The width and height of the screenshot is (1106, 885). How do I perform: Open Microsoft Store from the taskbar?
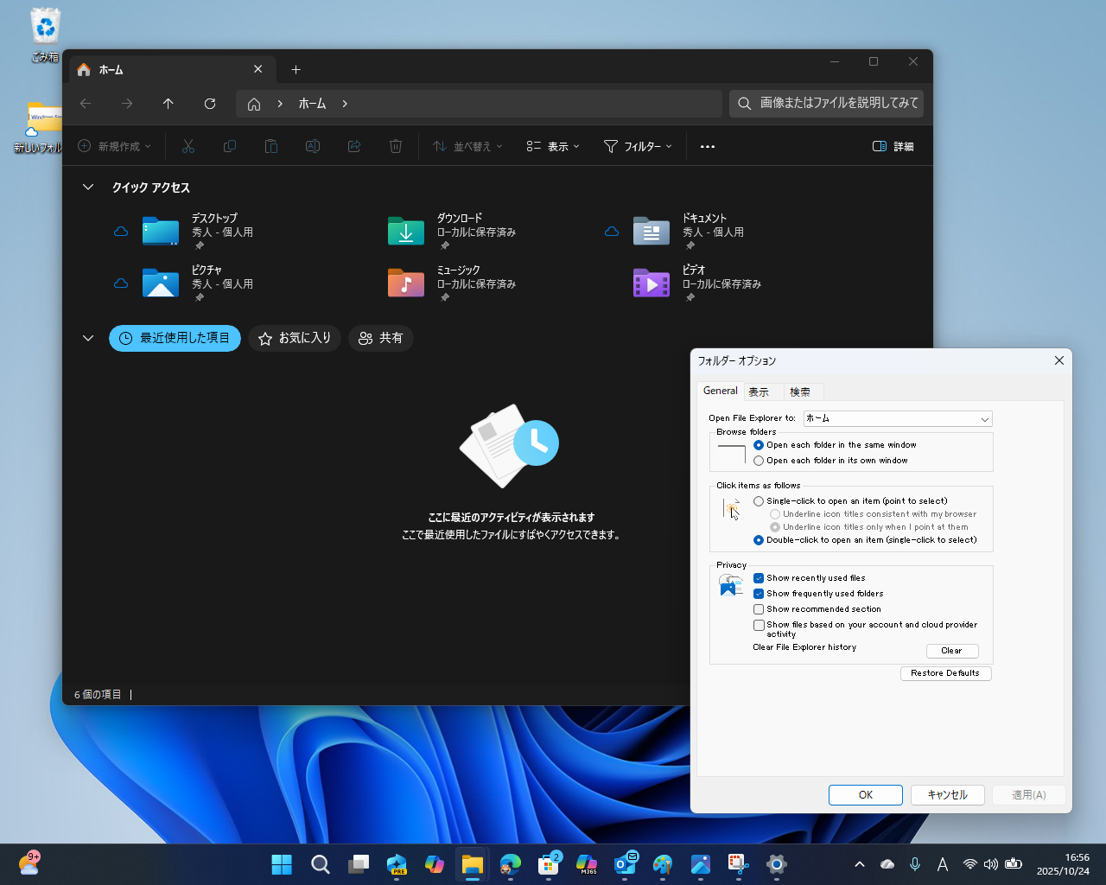pos(549,864)
